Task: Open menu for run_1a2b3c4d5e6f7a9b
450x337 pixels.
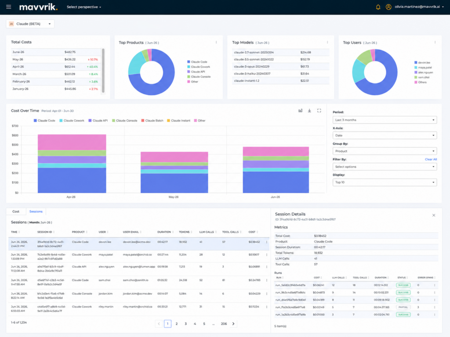Action: click(x=435, y=315)
